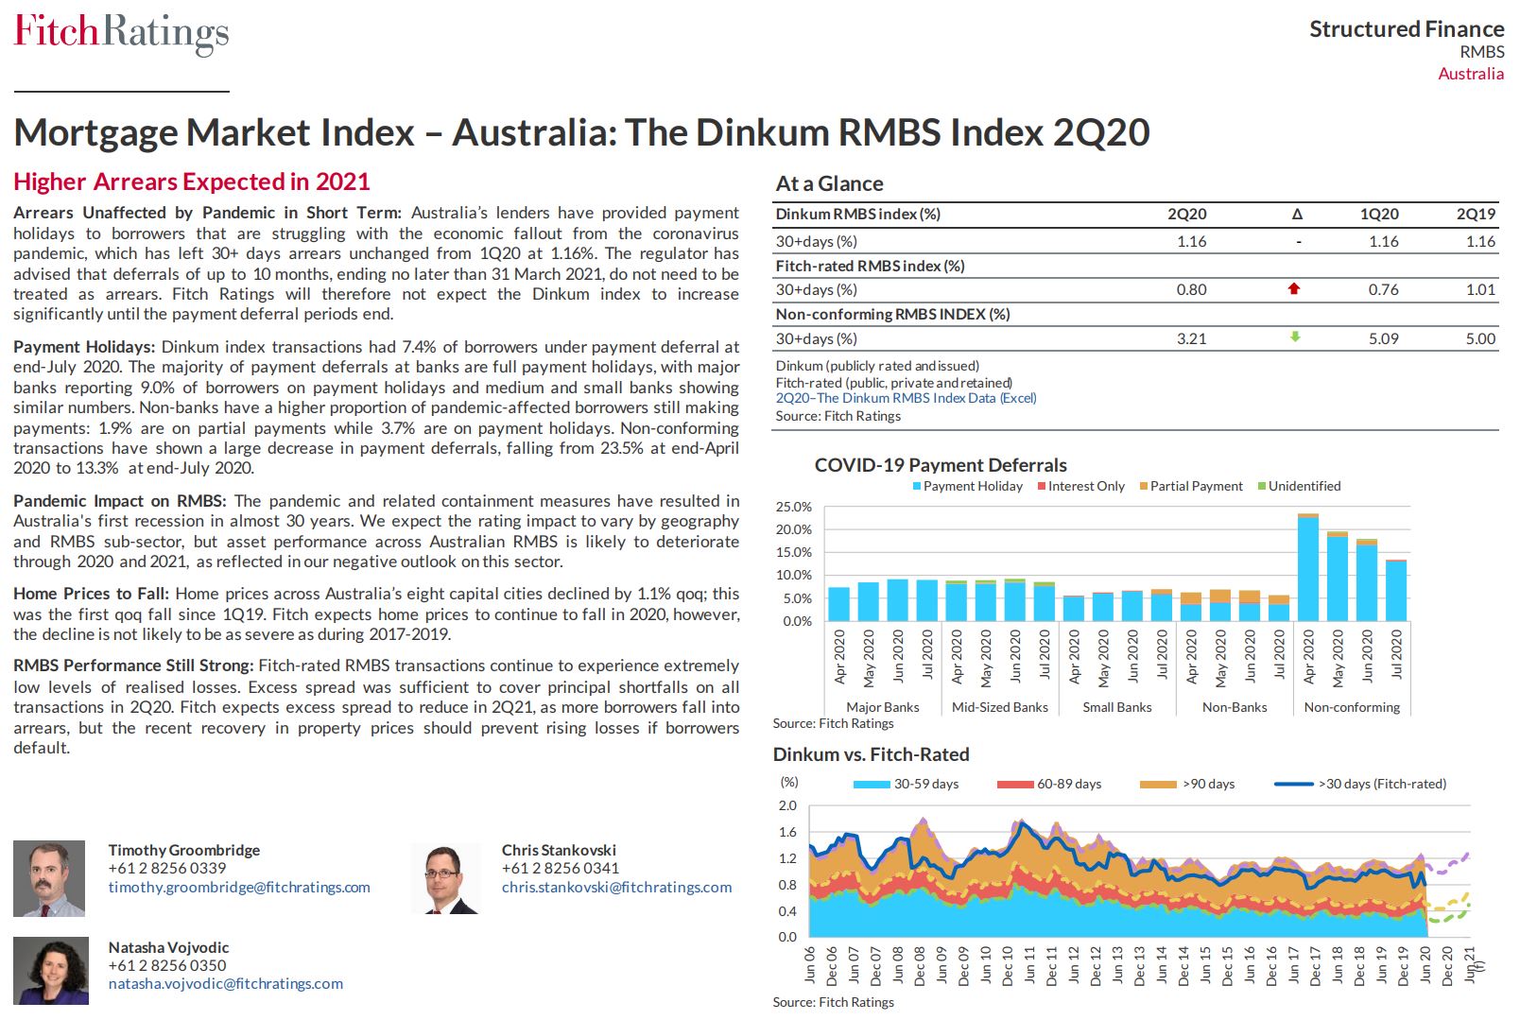Viewport: 1520px width, 1020px height.
Task: Click the '3.21' table value
Action: point(1192,338)
